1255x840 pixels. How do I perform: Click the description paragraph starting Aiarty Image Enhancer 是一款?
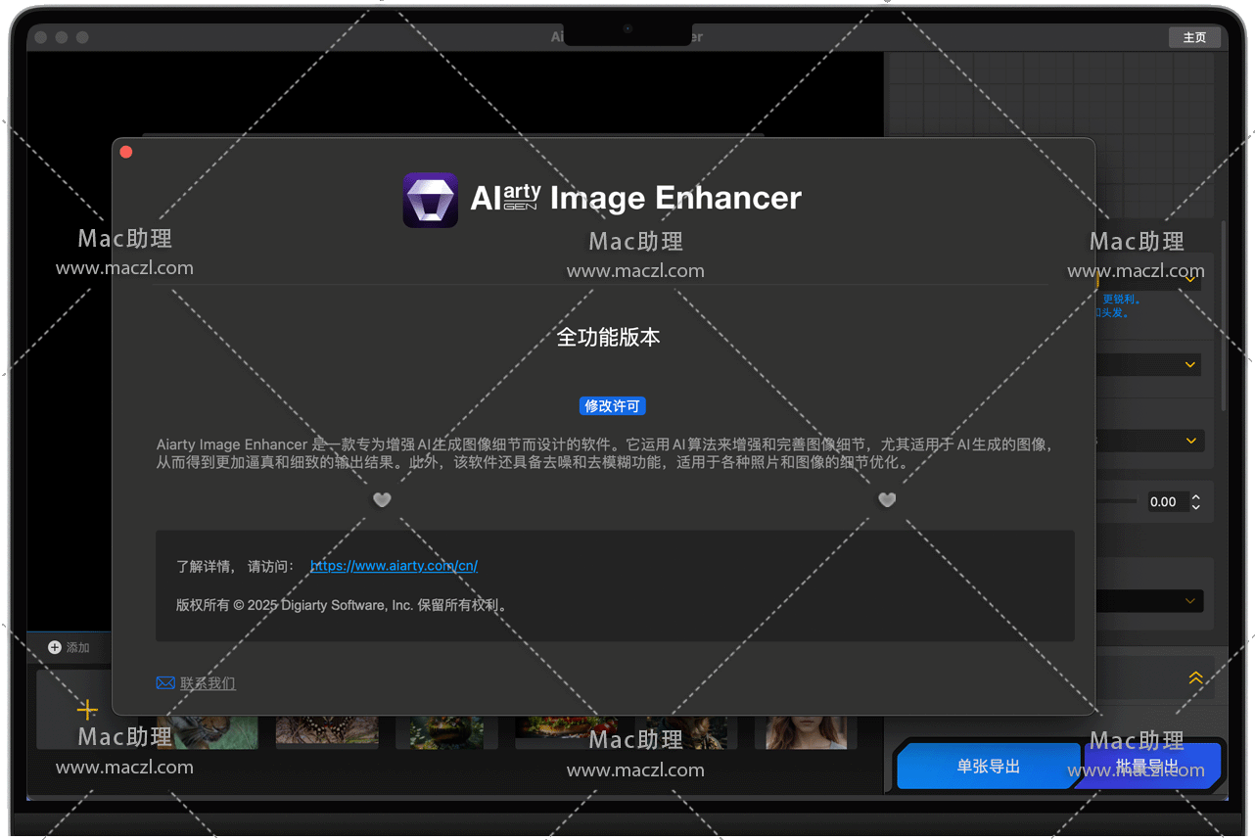click(605, 453)
